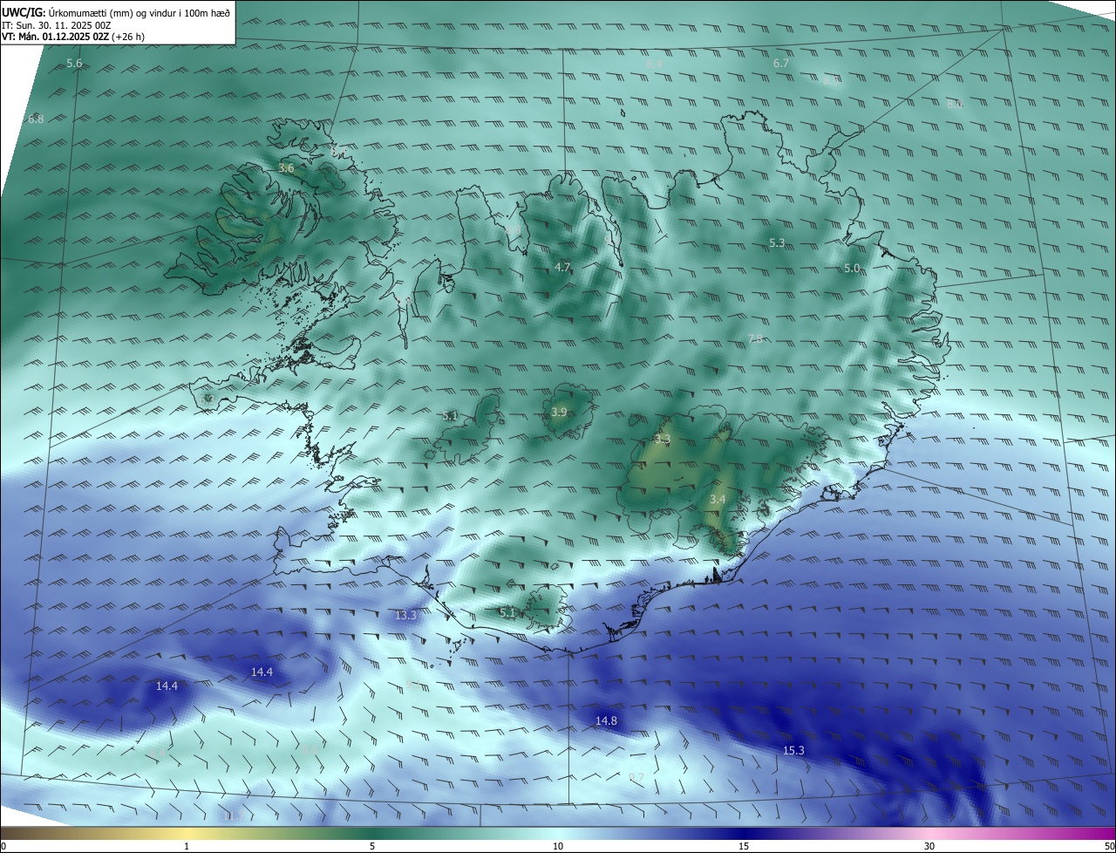Click the 8.4 value label
This screenshot has height=853, width=1116.
point(654,65)
